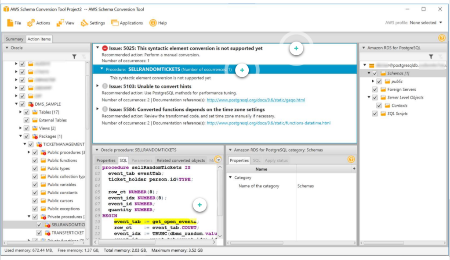Open the Actions toolbar menu
Screen dimensions: 450x260
click(39, 23)
